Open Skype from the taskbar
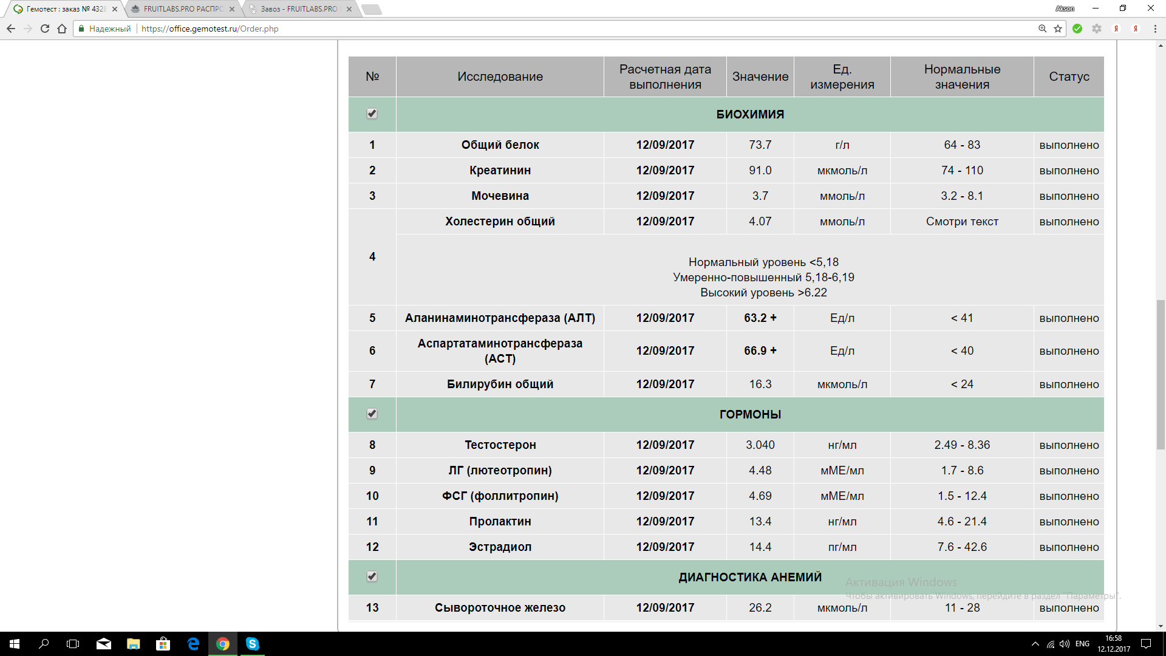The height and width of the screenshot is (656, 1166). tap(252, 644)
